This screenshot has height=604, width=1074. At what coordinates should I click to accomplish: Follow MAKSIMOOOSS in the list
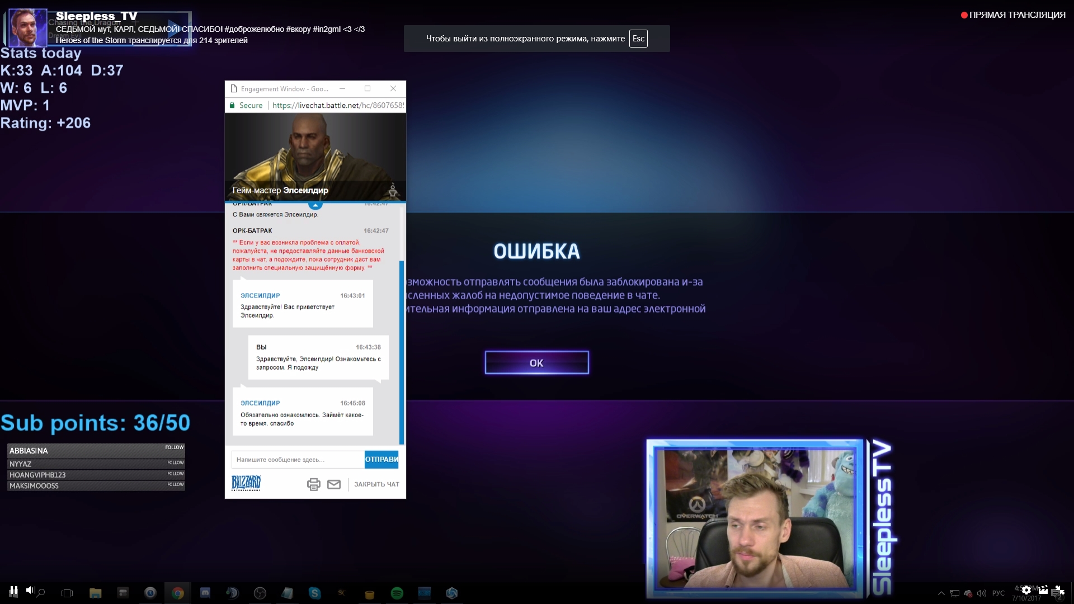(x=175, y=484)
